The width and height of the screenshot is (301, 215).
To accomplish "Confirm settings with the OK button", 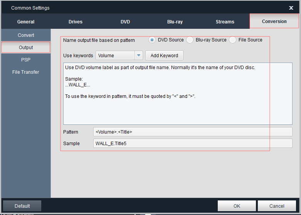I will (237, 206).
